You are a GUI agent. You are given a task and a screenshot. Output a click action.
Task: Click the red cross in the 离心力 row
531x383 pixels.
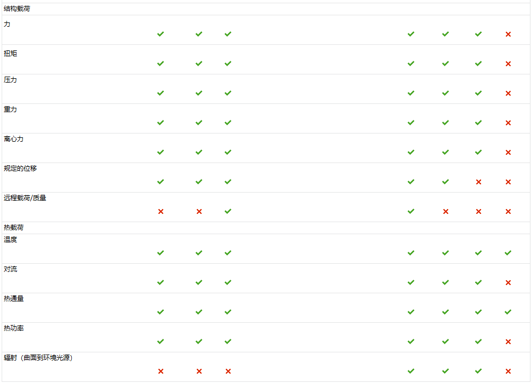508,153
